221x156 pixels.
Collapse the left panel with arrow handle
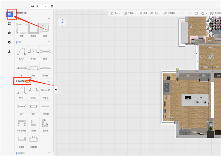coord(56,89)
